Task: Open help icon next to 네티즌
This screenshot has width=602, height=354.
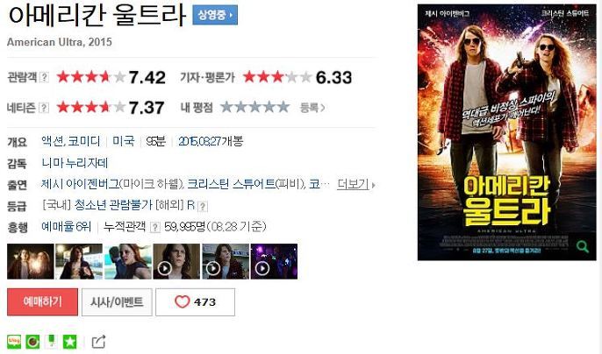Action: click(45, 108)
